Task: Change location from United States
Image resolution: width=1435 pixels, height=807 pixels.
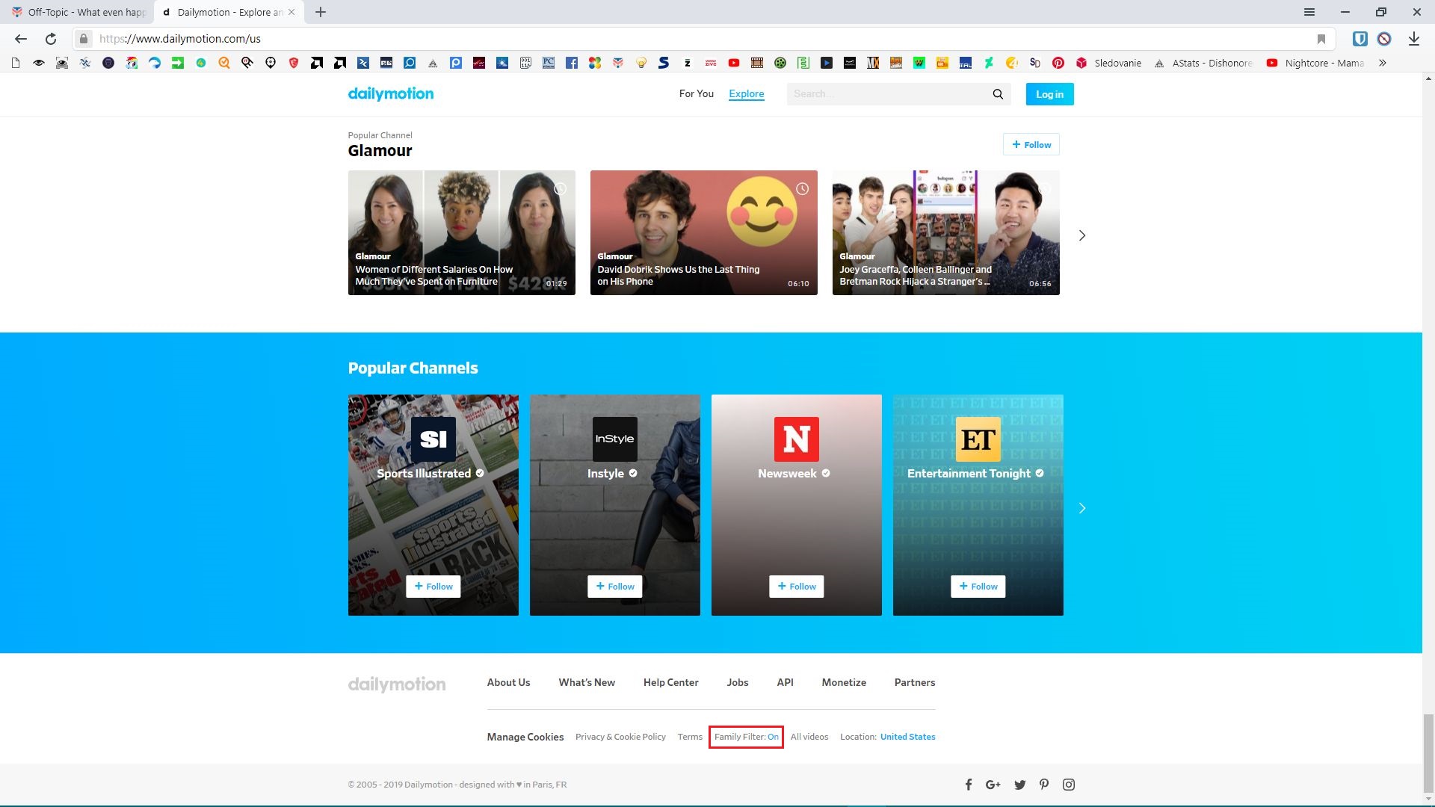Action: pos(907,737)
